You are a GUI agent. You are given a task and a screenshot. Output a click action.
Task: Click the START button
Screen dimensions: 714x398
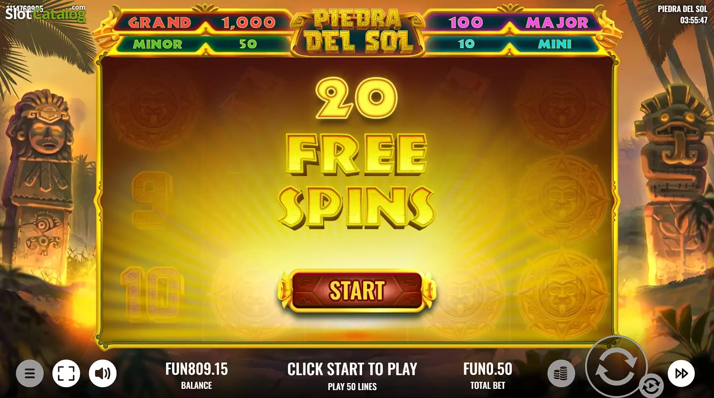[357, 290]
